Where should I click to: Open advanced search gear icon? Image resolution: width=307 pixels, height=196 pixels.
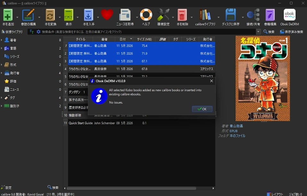(38, 32)
